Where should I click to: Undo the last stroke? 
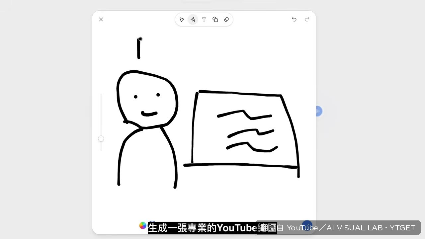pyautogui.click(x=294, y=19)
